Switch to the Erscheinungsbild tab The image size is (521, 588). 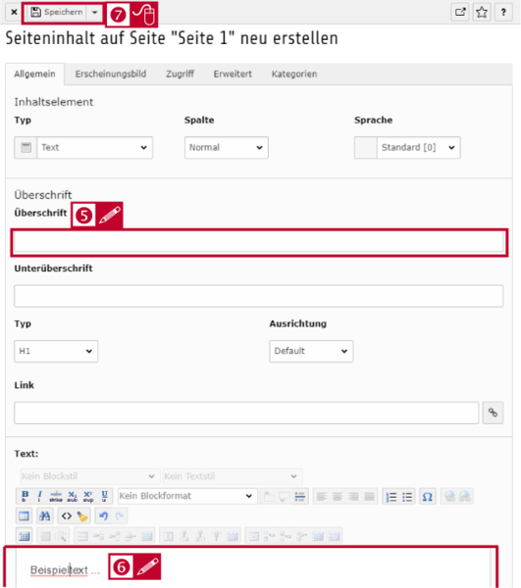(110, 73)
